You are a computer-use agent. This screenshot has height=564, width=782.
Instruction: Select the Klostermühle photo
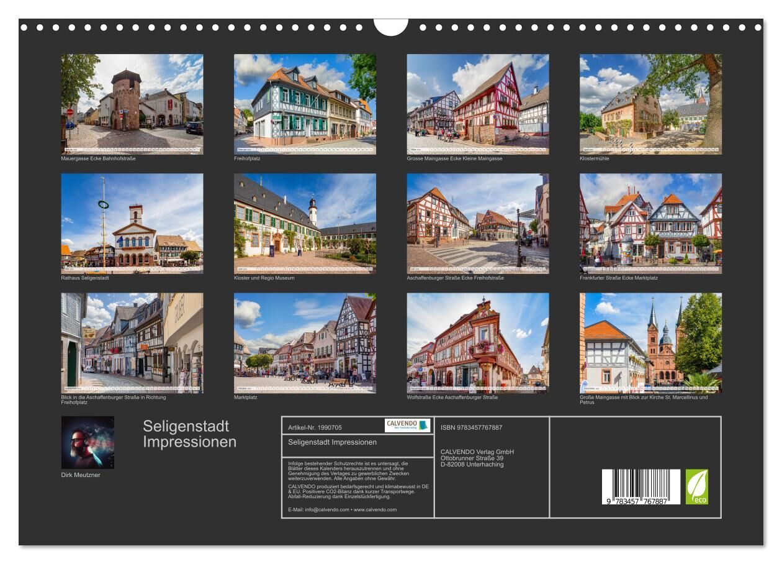650,104
